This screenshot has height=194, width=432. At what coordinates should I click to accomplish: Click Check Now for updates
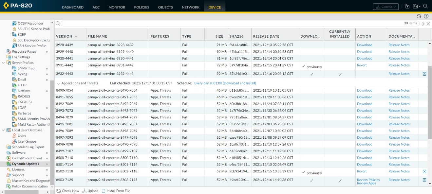(68, 191)
